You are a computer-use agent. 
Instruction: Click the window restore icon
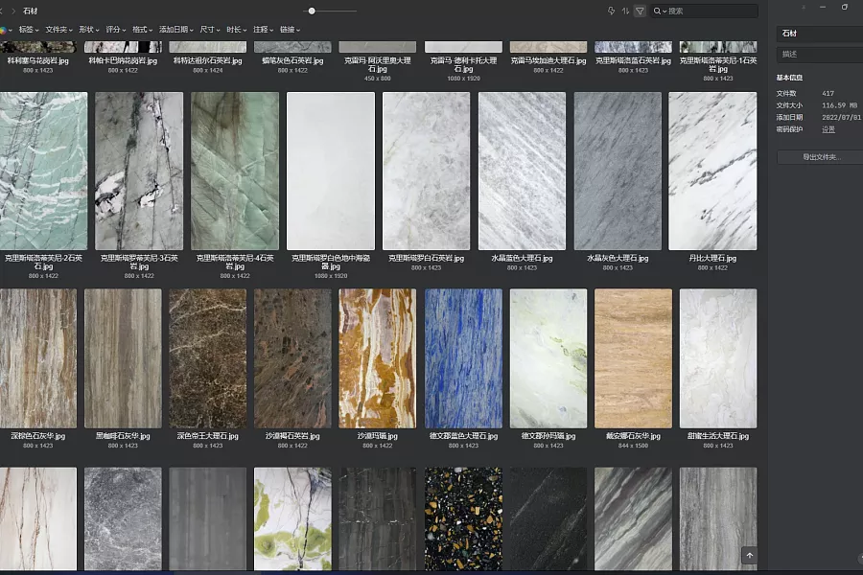[844, 7]
